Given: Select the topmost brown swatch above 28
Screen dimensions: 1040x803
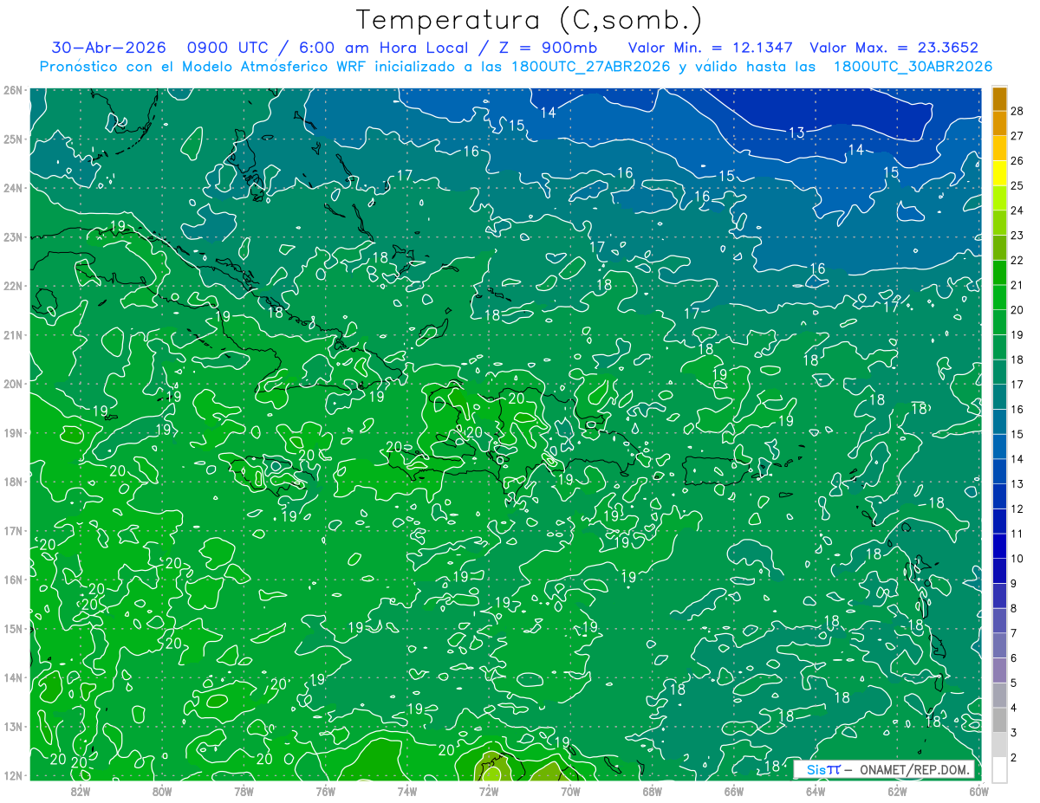Looking at the screenshot, I should (x=999, y=99).
